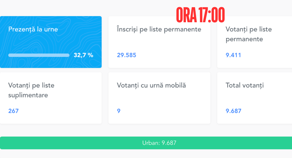Click the 9.687 total voters number
The height and width of the screenshot is (158, 292).
tap(234, 111)
